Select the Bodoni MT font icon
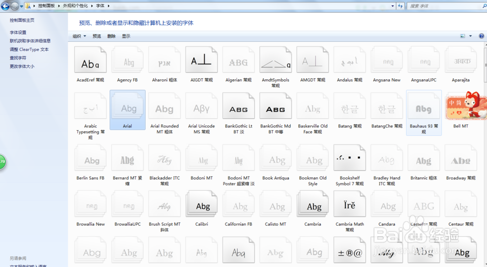The image size is (487, 267). pyautogui.click(x=201, y=158)
